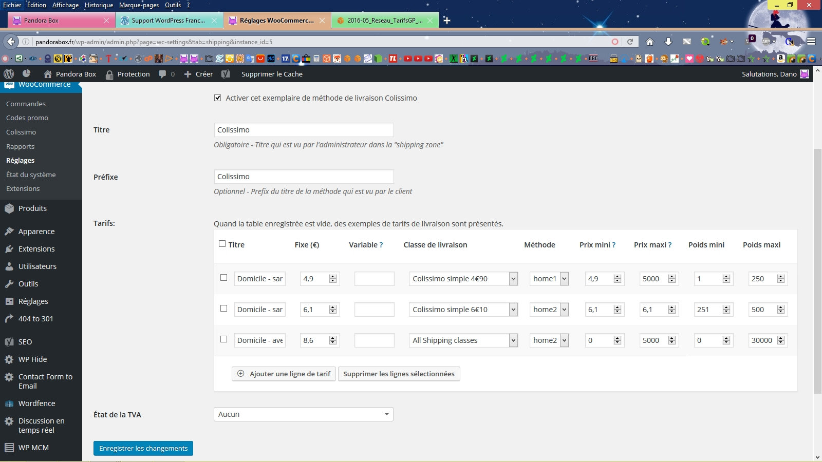The image size is (822, 462).
Task: Click the gear icon beside Contact Form to Email
Action: (9, 377)
